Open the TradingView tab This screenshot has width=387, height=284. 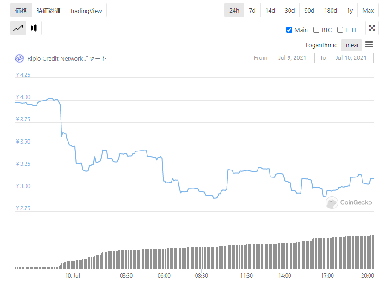(86, 10)
